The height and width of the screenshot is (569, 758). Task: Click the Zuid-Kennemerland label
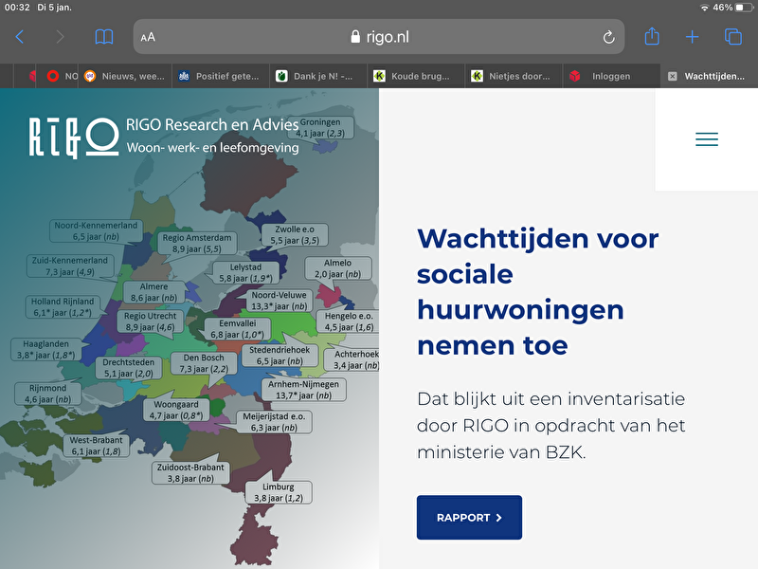point(69,266)
